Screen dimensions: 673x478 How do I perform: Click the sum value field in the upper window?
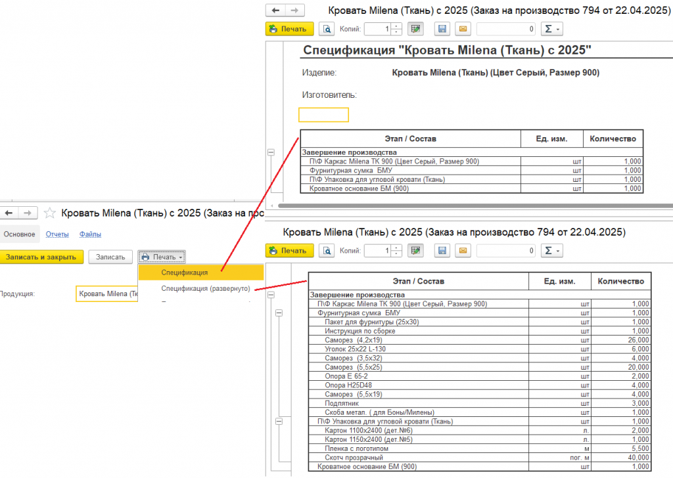(506, 29)
